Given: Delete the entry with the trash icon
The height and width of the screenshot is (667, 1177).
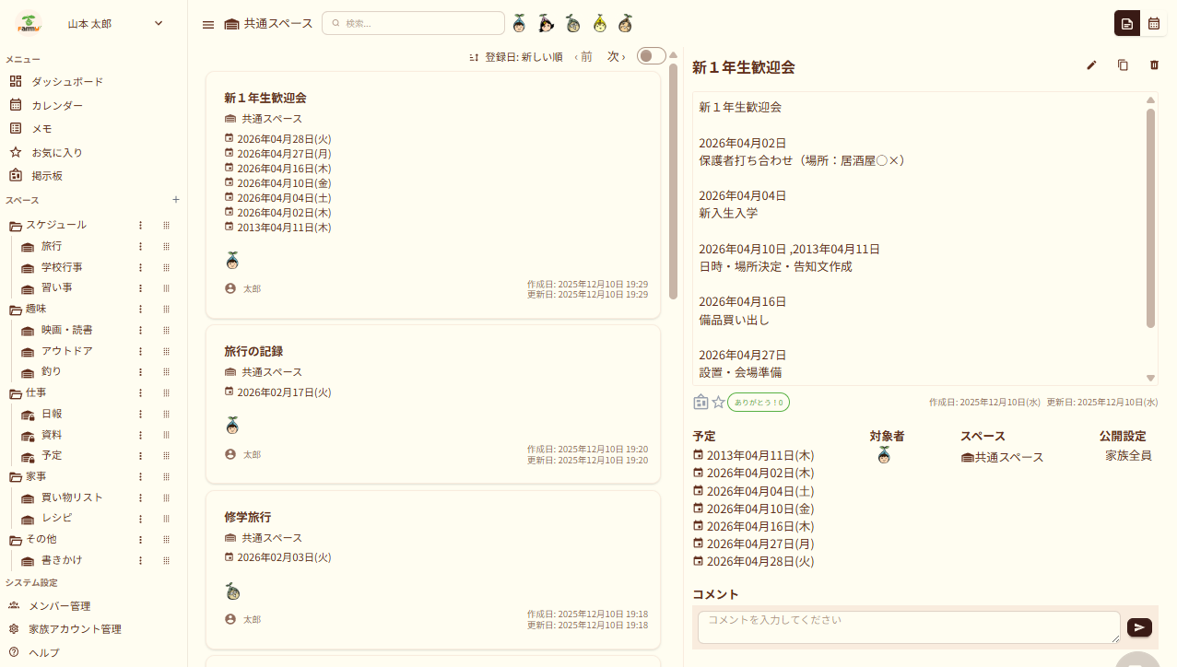Looking at the screenshot, I should (x=1154, y=65).
